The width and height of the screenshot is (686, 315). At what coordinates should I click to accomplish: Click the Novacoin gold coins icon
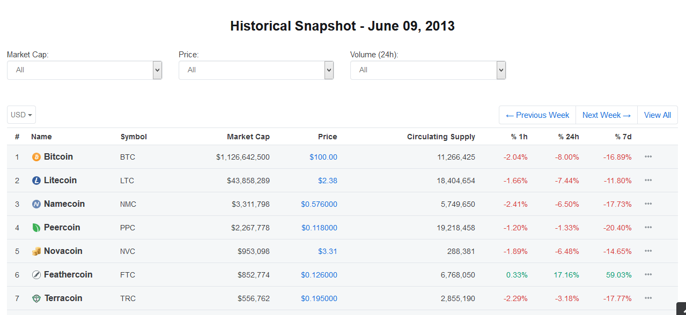tap(36, 251)
